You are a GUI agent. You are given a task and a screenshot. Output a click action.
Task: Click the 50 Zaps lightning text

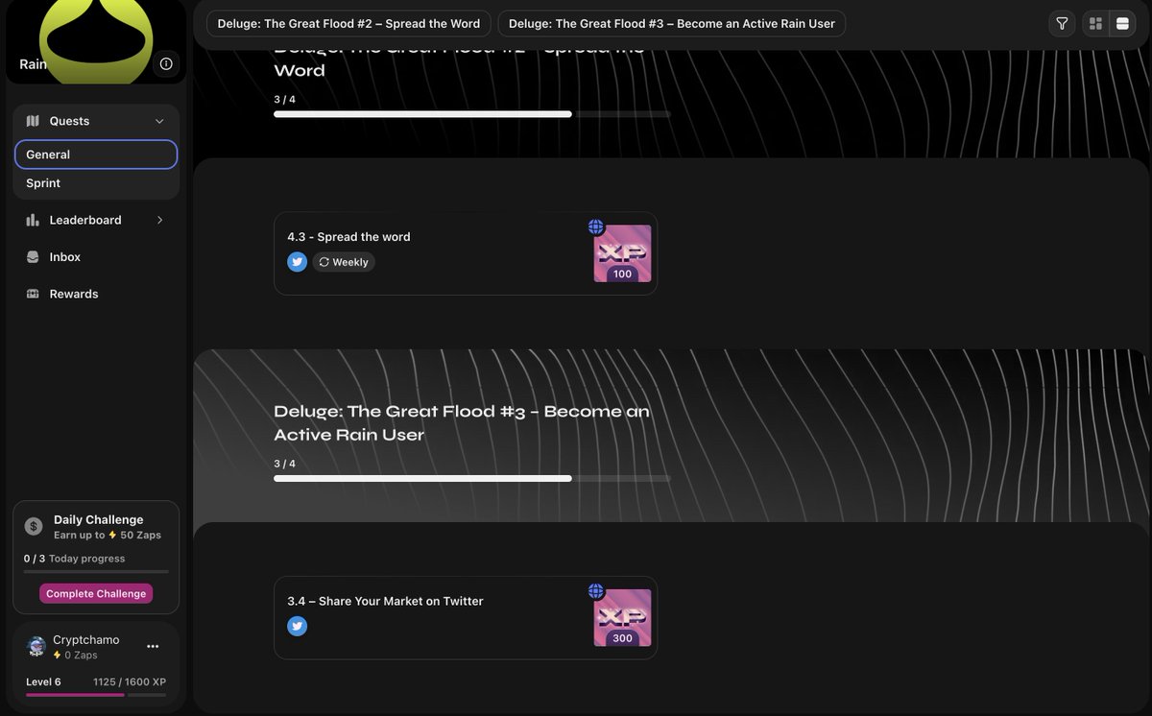[134, 536]
